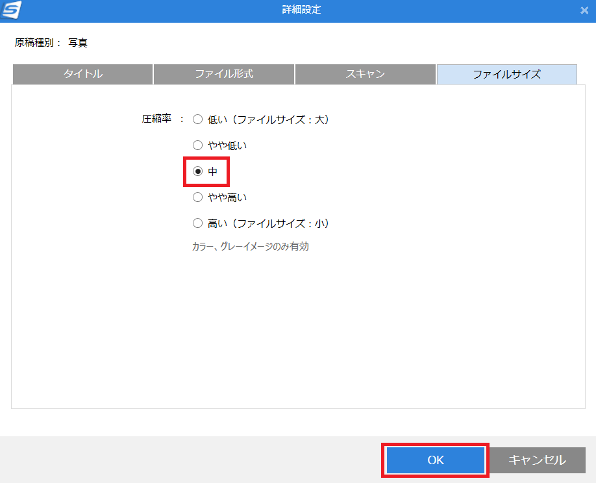
Task: Click the 詳細設定 title text
Action: point(301,10)
